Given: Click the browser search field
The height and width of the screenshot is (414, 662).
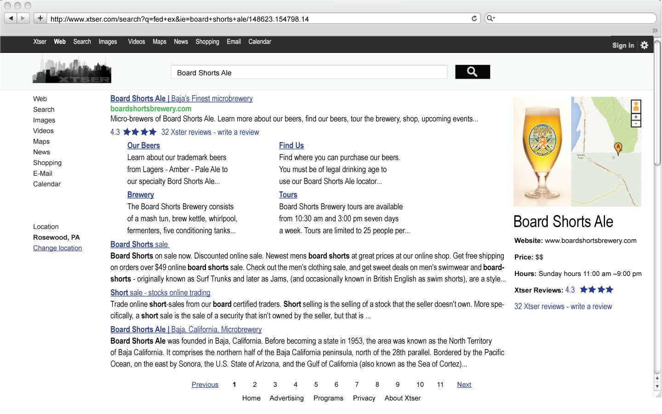Looking at the screenshot, I should (x=571, y=18).
